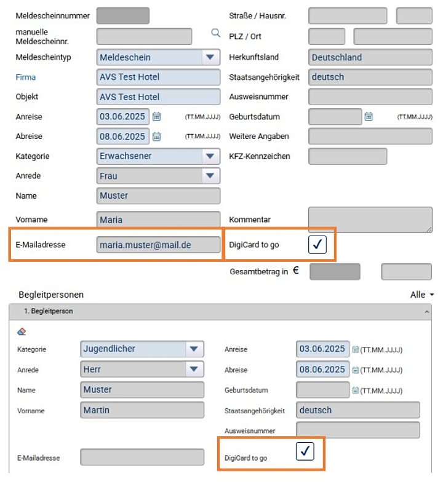Viewport: 443px width, 484px height.
Task: Click the Firma link label
Action: click(26, 77)
